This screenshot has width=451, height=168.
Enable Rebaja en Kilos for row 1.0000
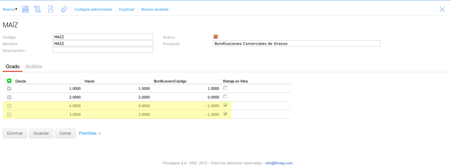pos(225,88)
